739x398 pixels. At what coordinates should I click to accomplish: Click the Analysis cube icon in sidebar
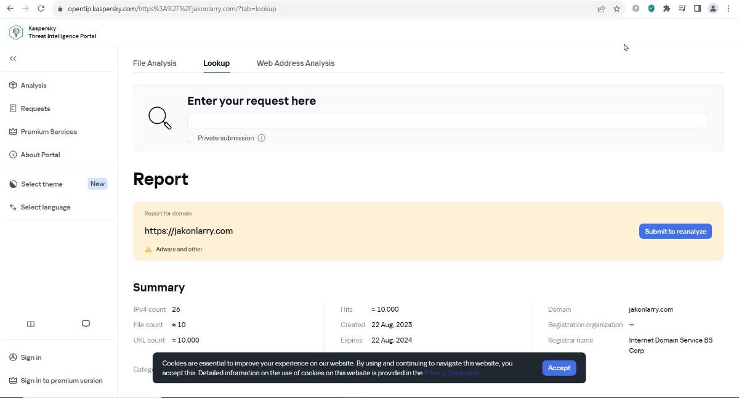point(13,86)
